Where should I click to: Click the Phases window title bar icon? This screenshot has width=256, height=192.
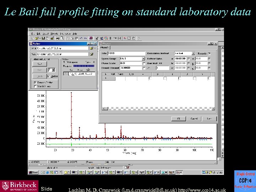click(101, 44)
